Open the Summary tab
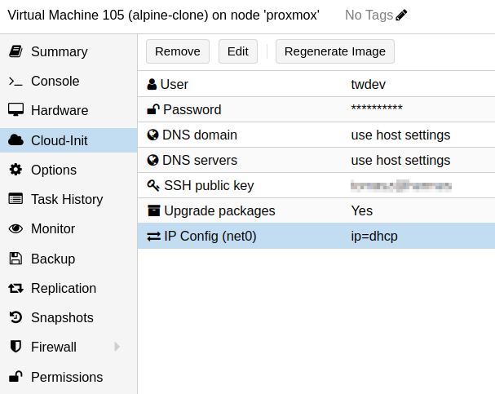The height and width of the screenshot is (394, 495). click(x=69, y=51)
